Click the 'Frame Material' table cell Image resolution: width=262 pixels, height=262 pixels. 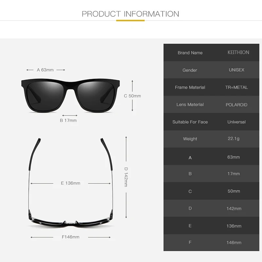tap(190, 87)
